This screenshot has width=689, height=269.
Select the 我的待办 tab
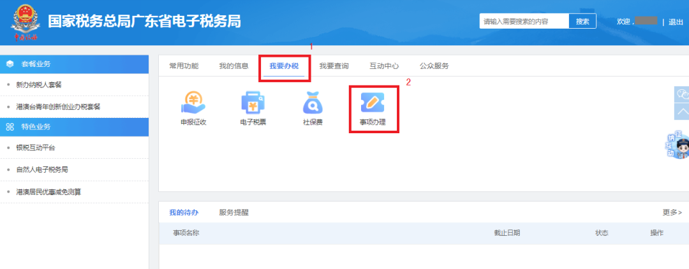184,213
